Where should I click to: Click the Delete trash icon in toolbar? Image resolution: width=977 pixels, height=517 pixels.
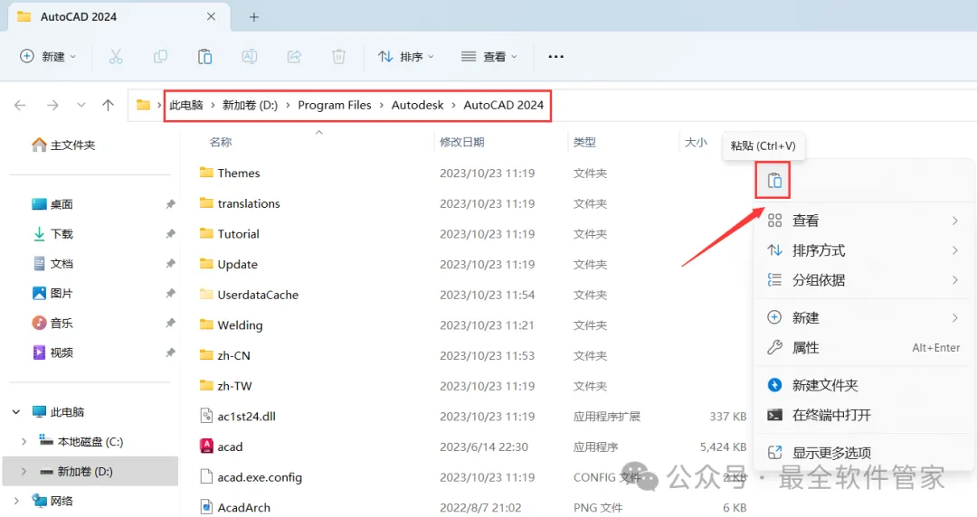pyautogui.click(x=338, y=57)
